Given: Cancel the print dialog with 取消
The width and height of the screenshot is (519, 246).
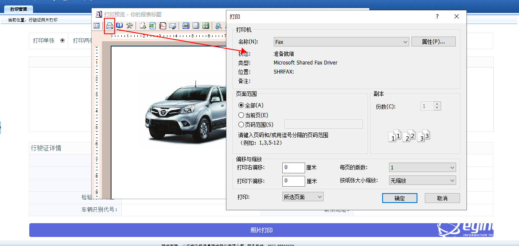Looking at the screenshot, I should pos(442,198).
